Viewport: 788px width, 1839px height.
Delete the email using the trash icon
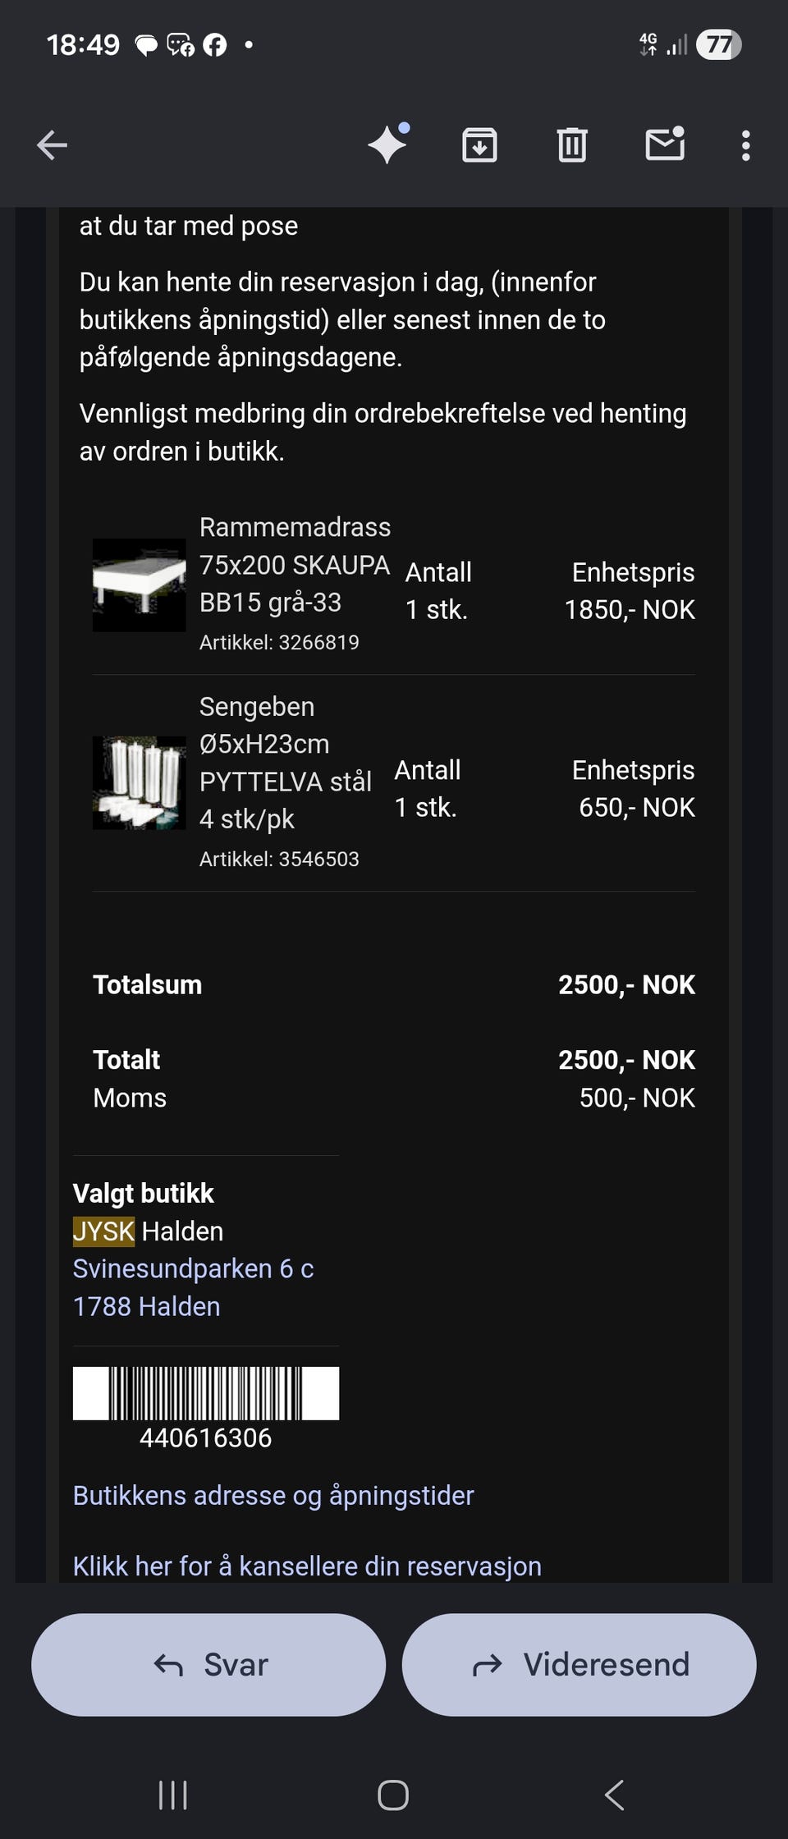tap(572, 145)
